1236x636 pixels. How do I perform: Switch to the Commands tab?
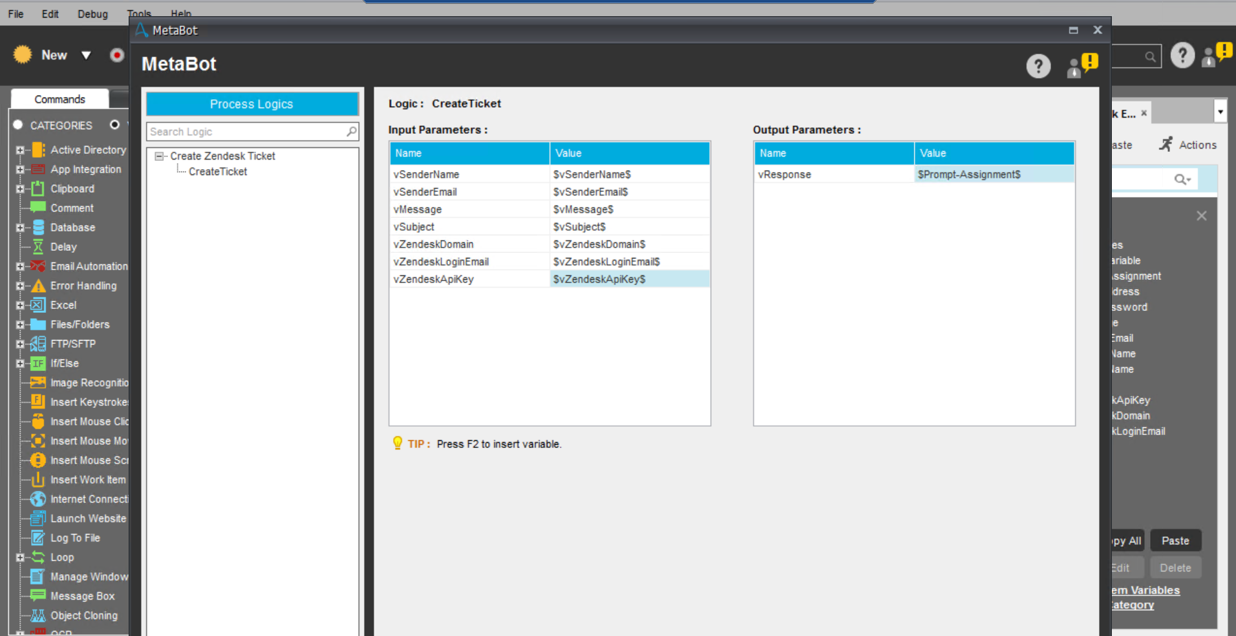pyautogui.click(x=59, y=99)
